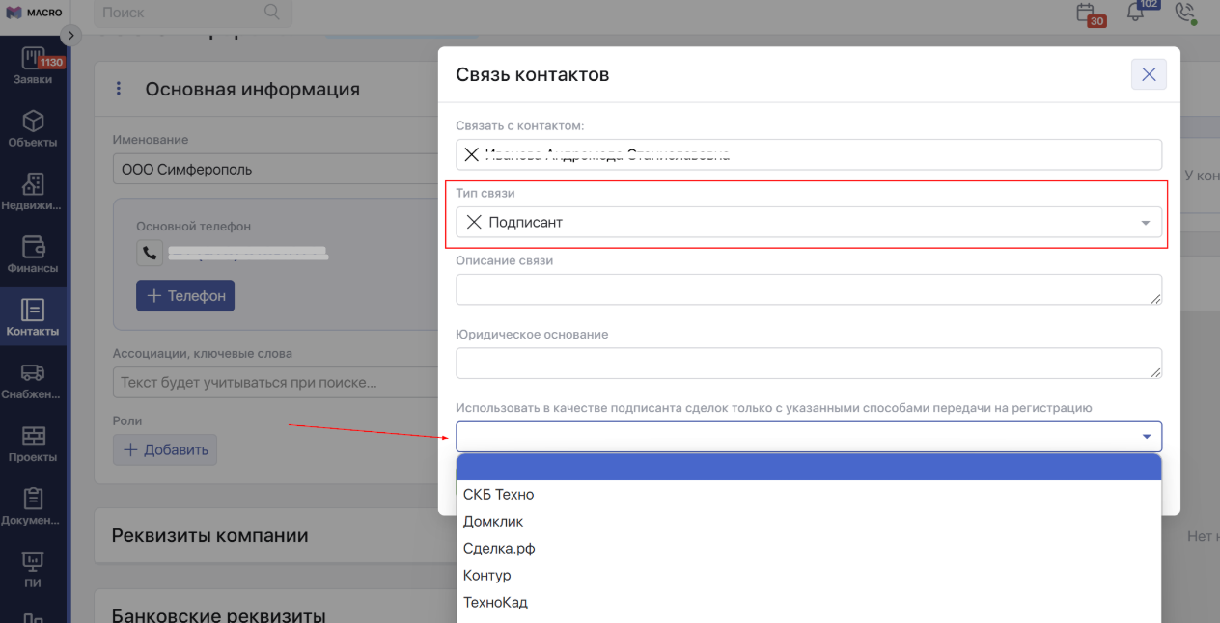Image resolution: width=1220 pixels, height=623 pixels.
Task: Click into the Описание связи field
Action: [808, 289]
